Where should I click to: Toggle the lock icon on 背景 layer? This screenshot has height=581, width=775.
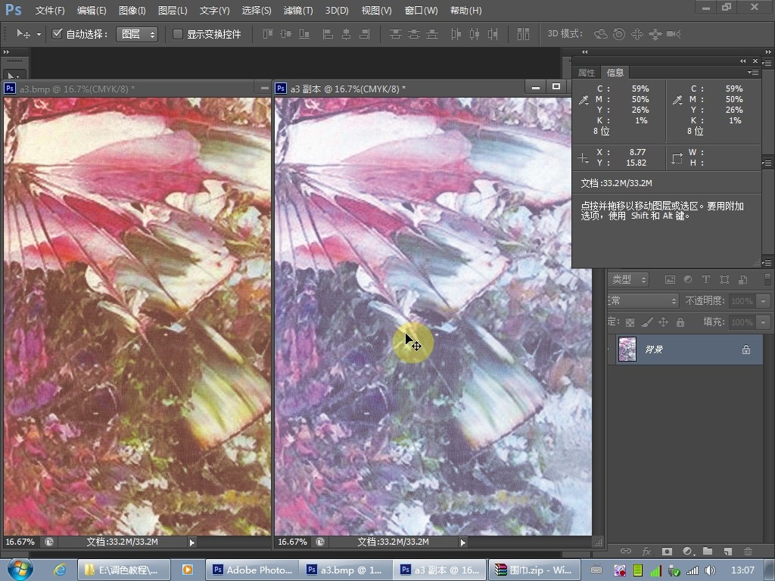(745, 350)
